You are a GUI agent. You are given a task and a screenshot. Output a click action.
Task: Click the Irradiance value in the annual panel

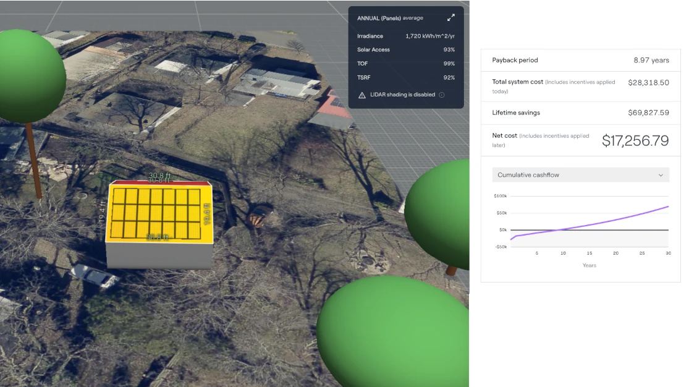coord(429,36)
